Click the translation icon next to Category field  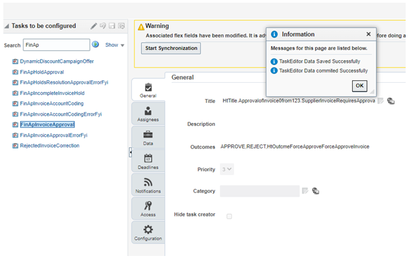tap(315, 190)
